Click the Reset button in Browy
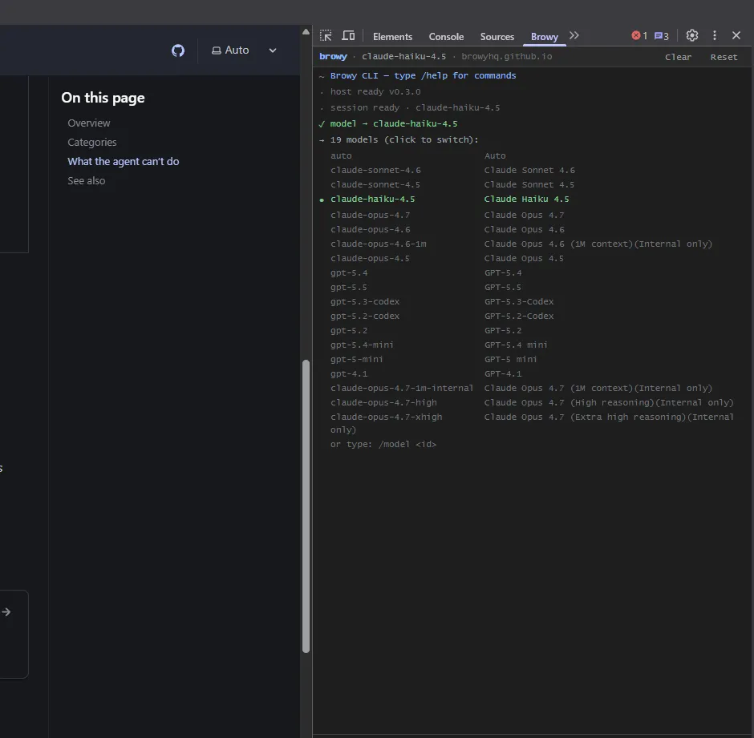 click(724, 57)
